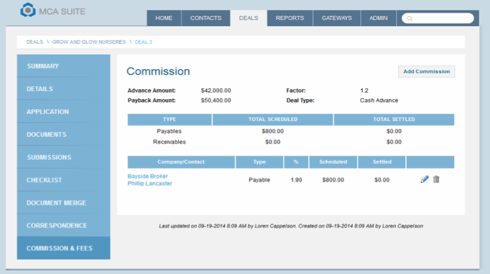Click the Commission page heading
The image size is (490, 274).
[158, 71]
